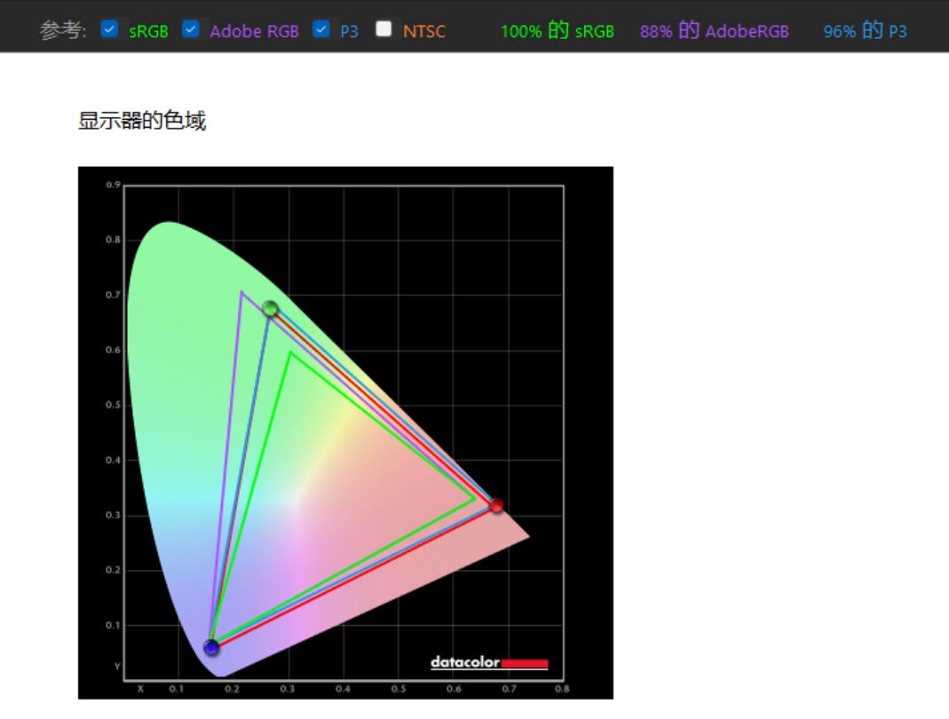Enable the NTSC reference checkbox

pyautogui.click(x=384, y=29)
